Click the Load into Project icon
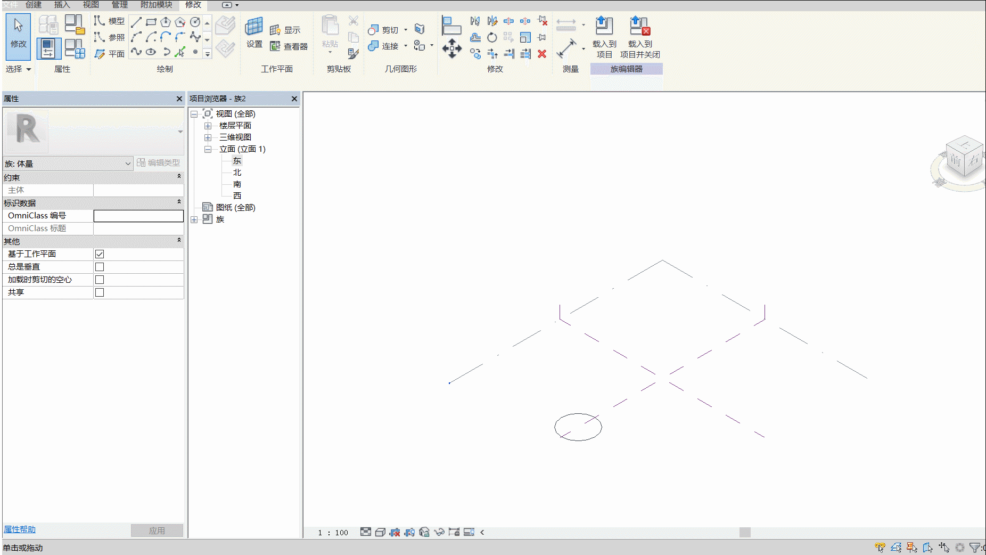Viewport: 986px width, 555px height. click(x=604, y=26)
